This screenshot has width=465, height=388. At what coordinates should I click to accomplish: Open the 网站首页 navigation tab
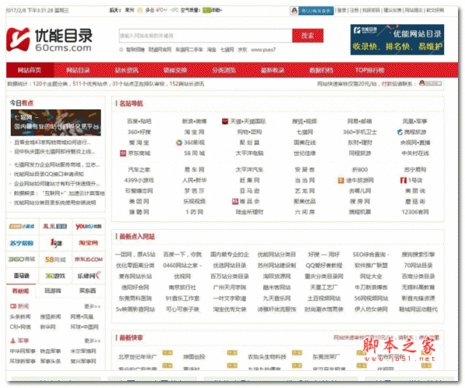(29, 71)
